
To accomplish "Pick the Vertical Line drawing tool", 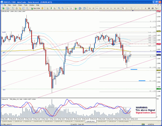I will [142, 8].
